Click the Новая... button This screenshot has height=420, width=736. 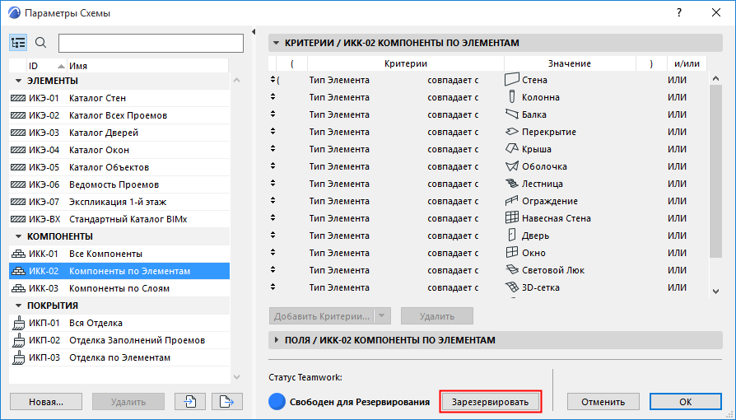tap(46, 402)
